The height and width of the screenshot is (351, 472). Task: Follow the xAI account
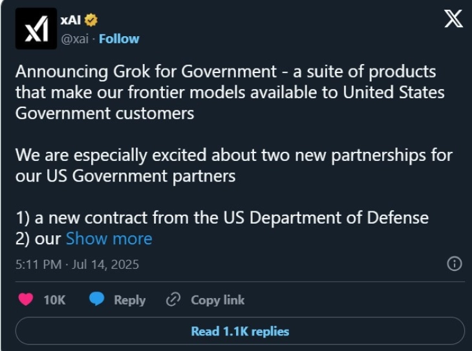[x=119, y=39]
